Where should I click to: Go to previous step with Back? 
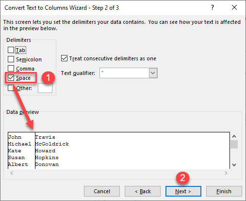(143, 191)
